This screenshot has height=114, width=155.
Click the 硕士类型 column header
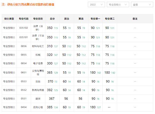coord(9,19)
